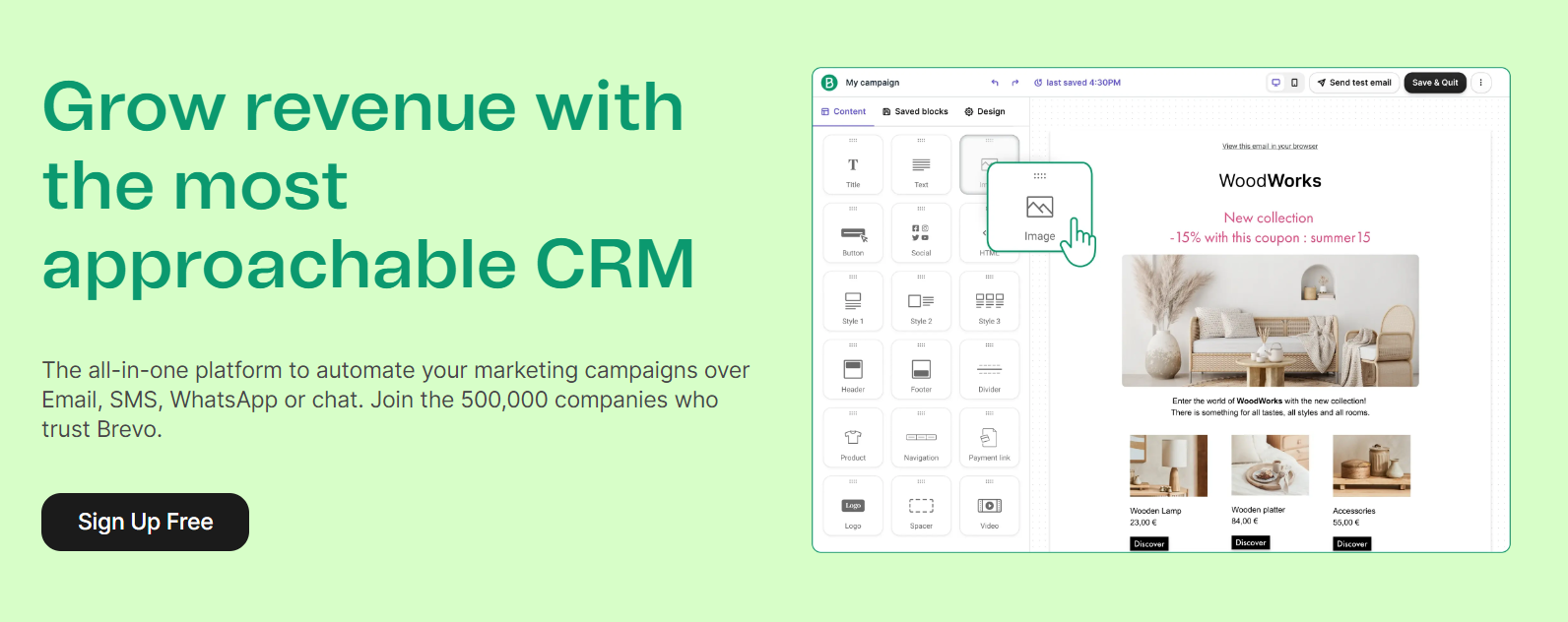Click the undo arrow icon
Screen dimensions: 1568x622
click(995, 83)
